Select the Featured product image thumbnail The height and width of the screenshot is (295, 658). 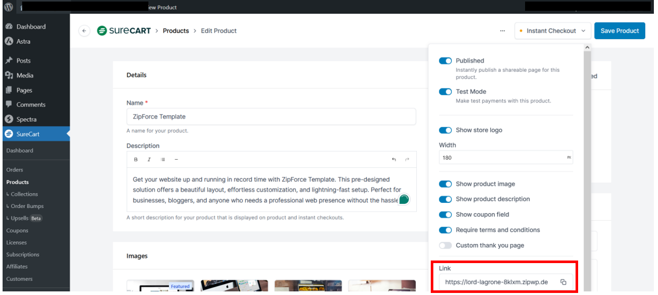click(x=160, y=286)
